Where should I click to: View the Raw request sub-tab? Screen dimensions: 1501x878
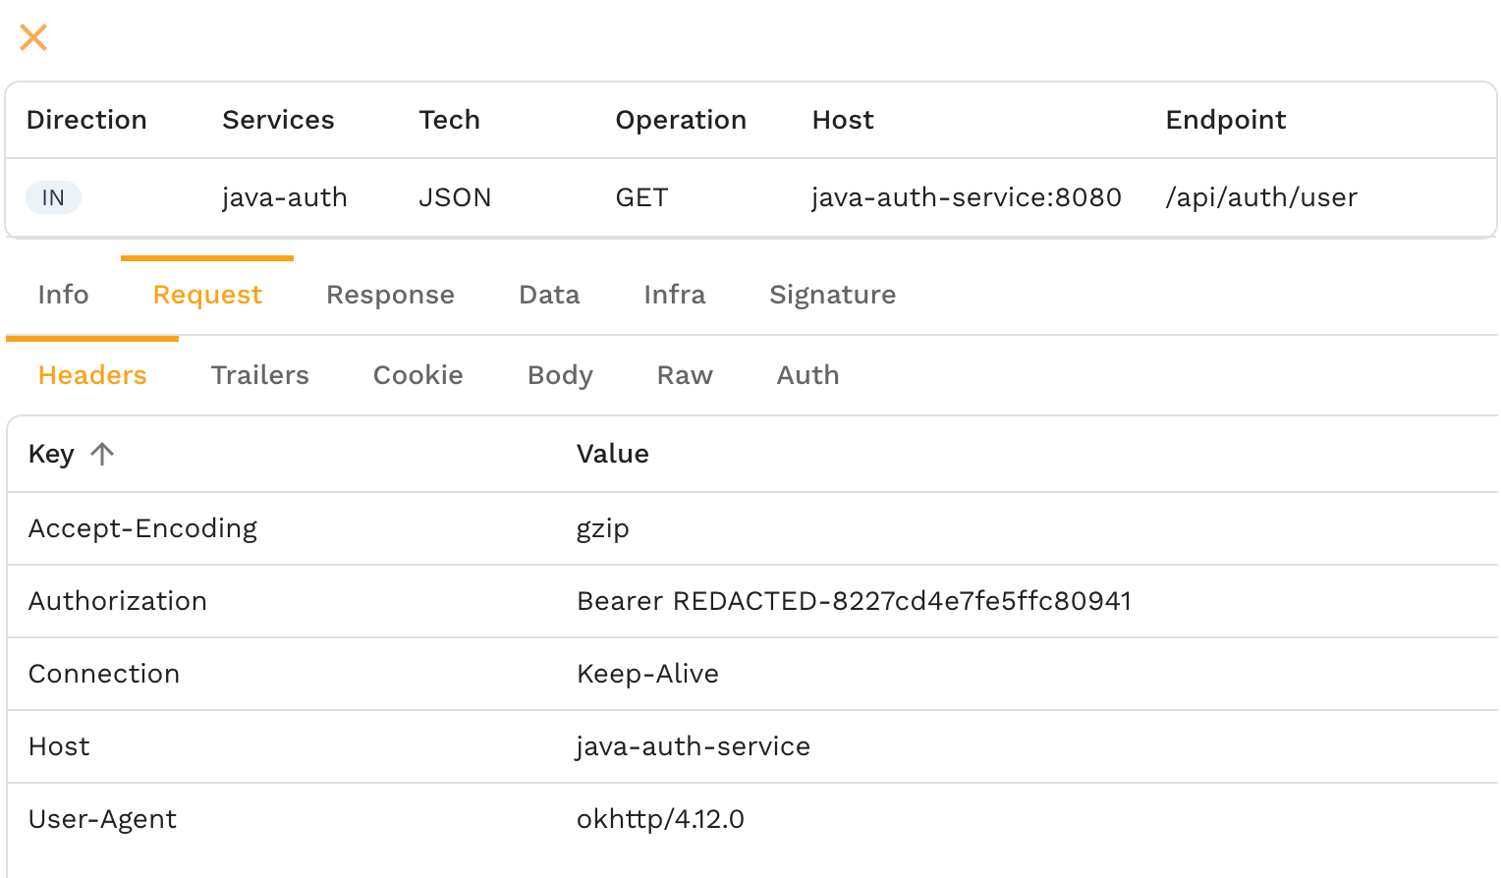point(685,375)
